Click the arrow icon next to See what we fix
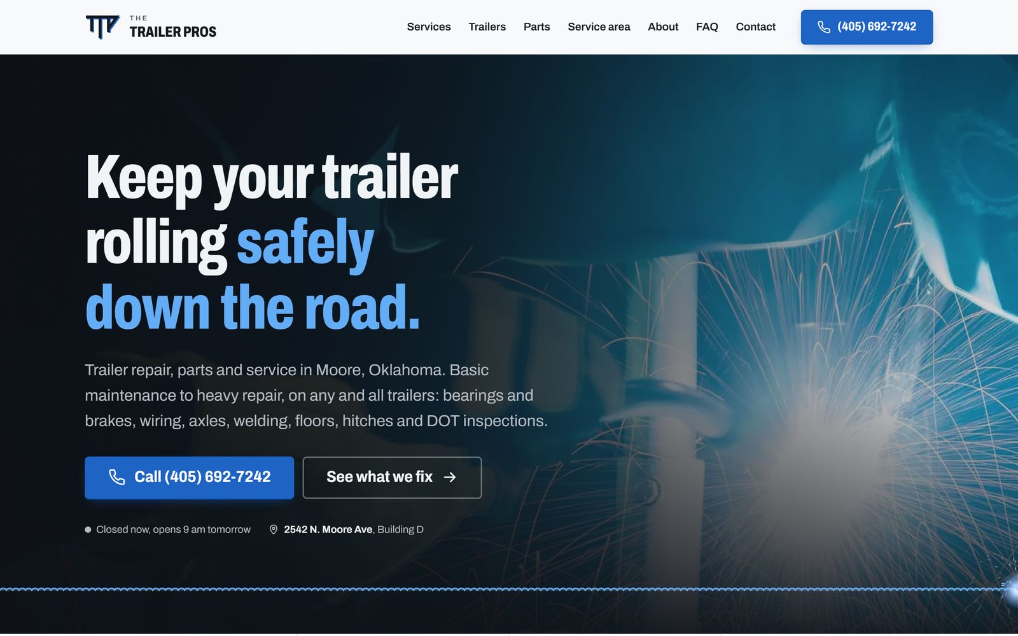This screenshot has width=1018, height=636. (x=450, y=477)
